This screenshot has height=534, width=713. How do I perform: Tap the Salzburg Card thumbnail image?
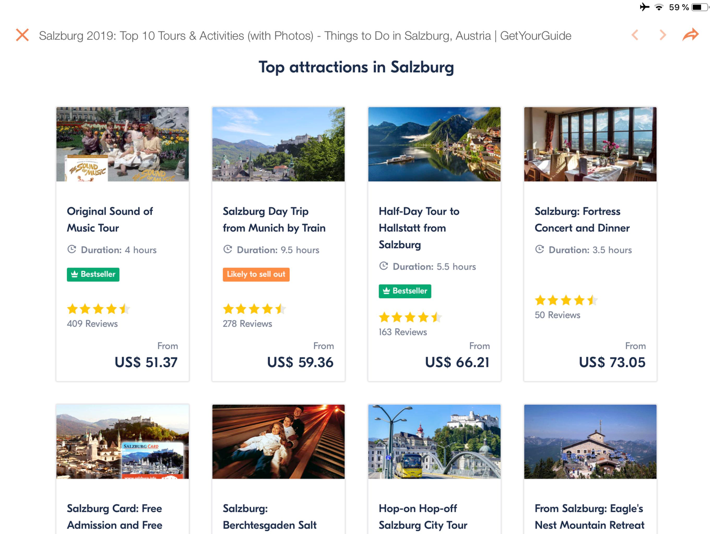click(122, 441)
